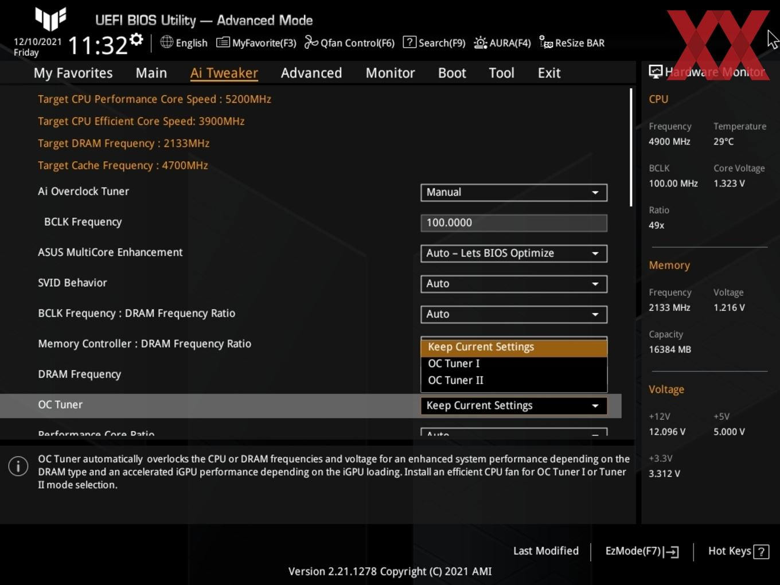Switch to the Main tab
The height and width of the screenshot is (585, 780).
click(x=151, y=73)
